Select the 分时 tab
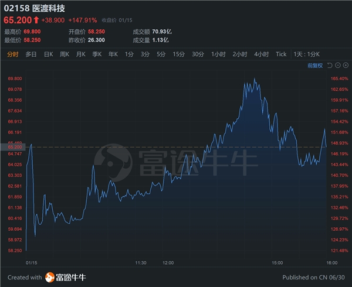 (x=12, y=54)
